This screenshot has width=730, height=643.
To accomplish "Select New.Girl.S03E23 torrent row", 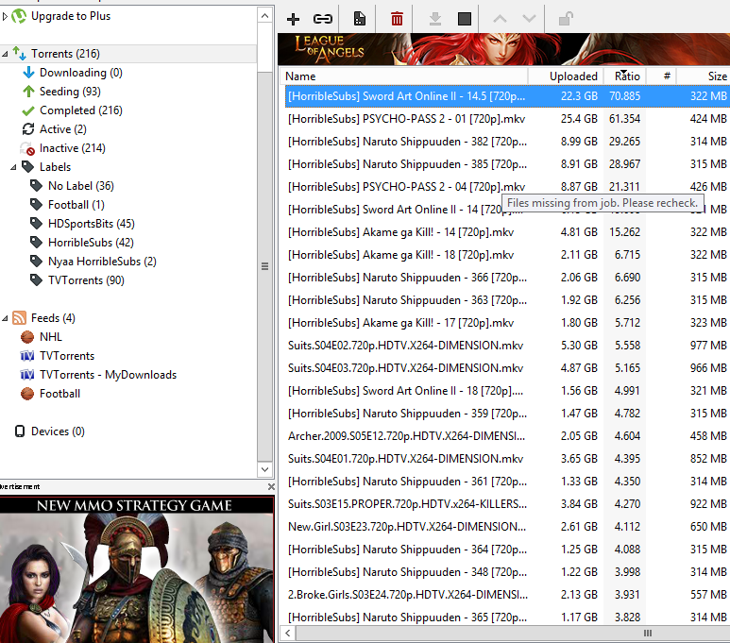I will click(507, 527).
